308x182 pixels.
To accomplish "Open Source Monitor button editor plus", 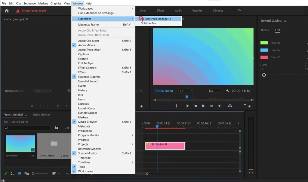I will [x=141, y=106].
